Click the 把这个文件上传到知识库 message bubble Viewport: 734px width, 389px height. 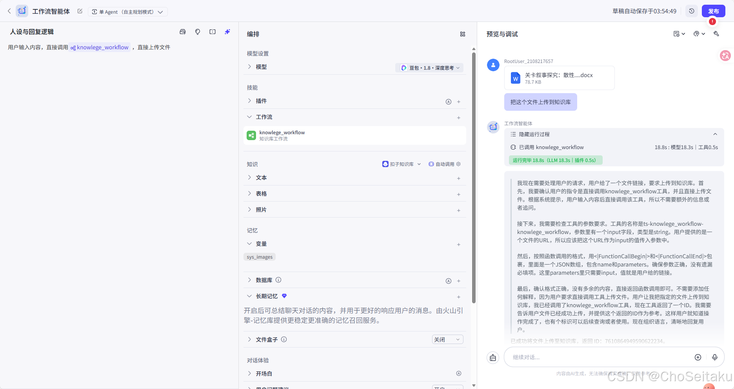(540, 102)
